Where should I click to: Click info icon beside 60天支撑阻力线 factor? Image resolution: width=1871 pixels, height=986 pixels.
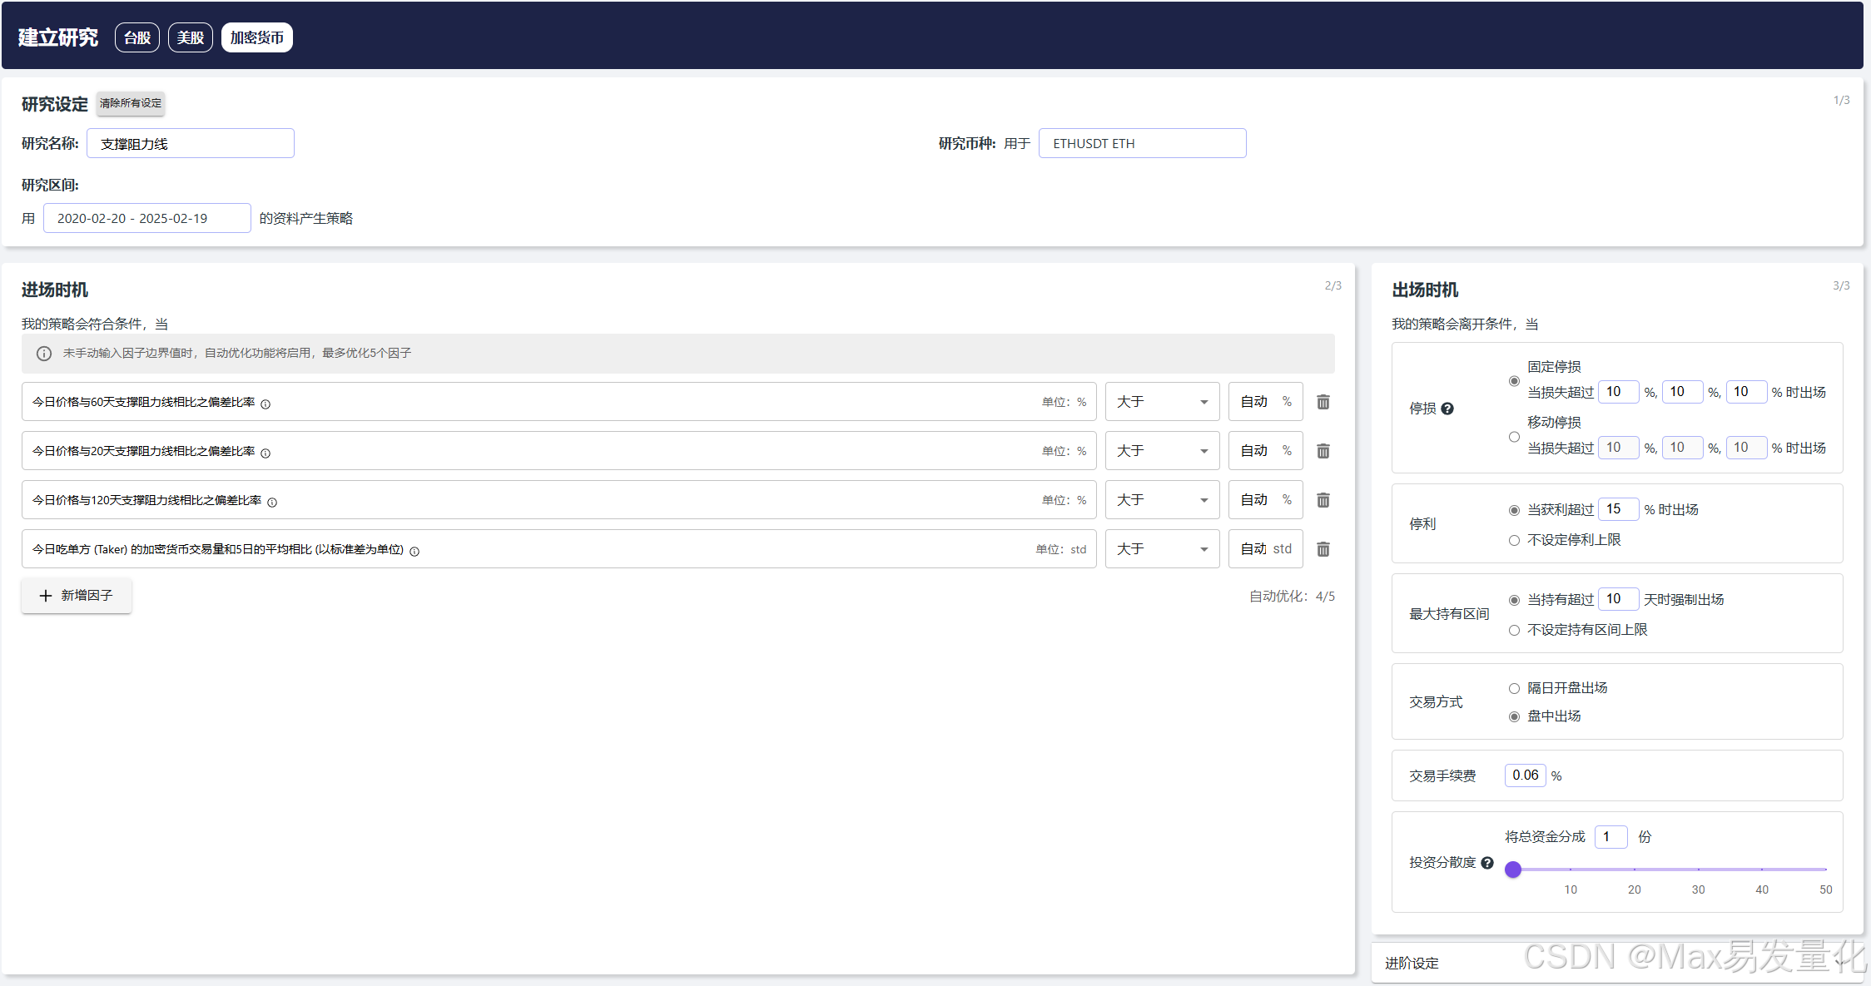[x=266, y=404]
